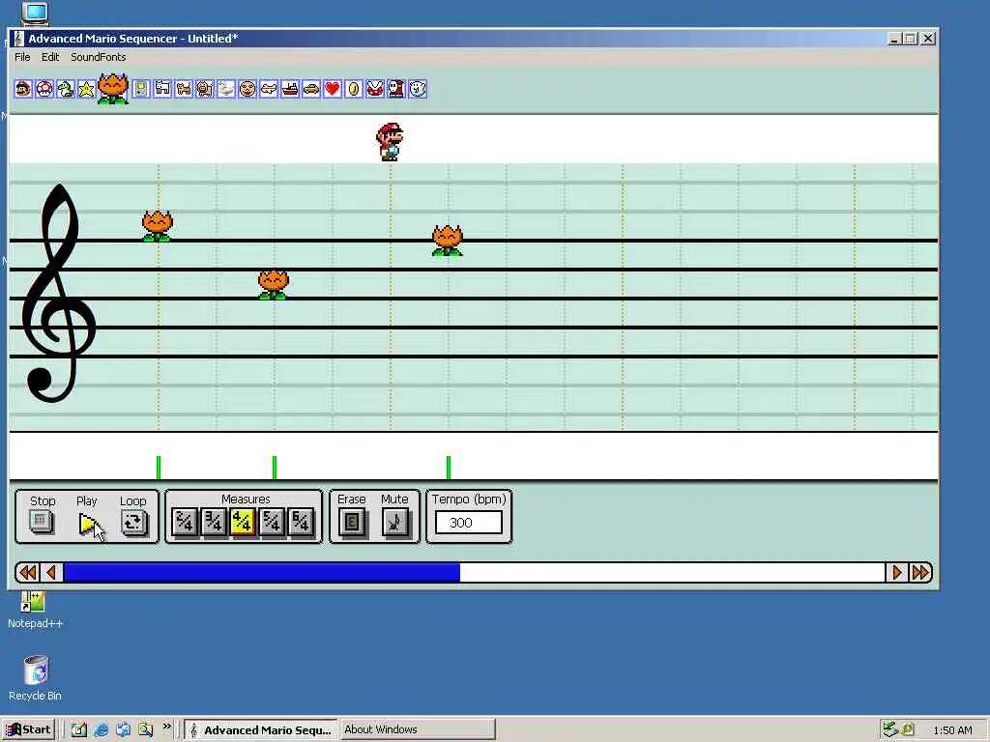Launch Internet Explorer from quick launch
Image resolution: width=990 pixels, height=742 pixels.
pyautogui.click(x=101, y=730)
